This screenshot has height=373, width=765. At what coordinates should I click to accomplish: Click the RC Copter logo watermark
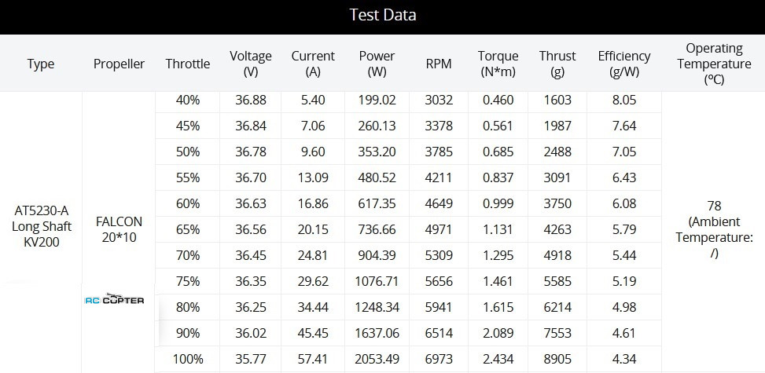pyautogui.click(x=115, y=300)
